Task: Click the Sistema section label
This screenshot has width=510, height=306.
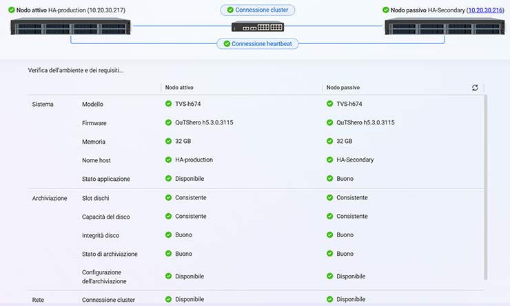Action: pos(43,104)
